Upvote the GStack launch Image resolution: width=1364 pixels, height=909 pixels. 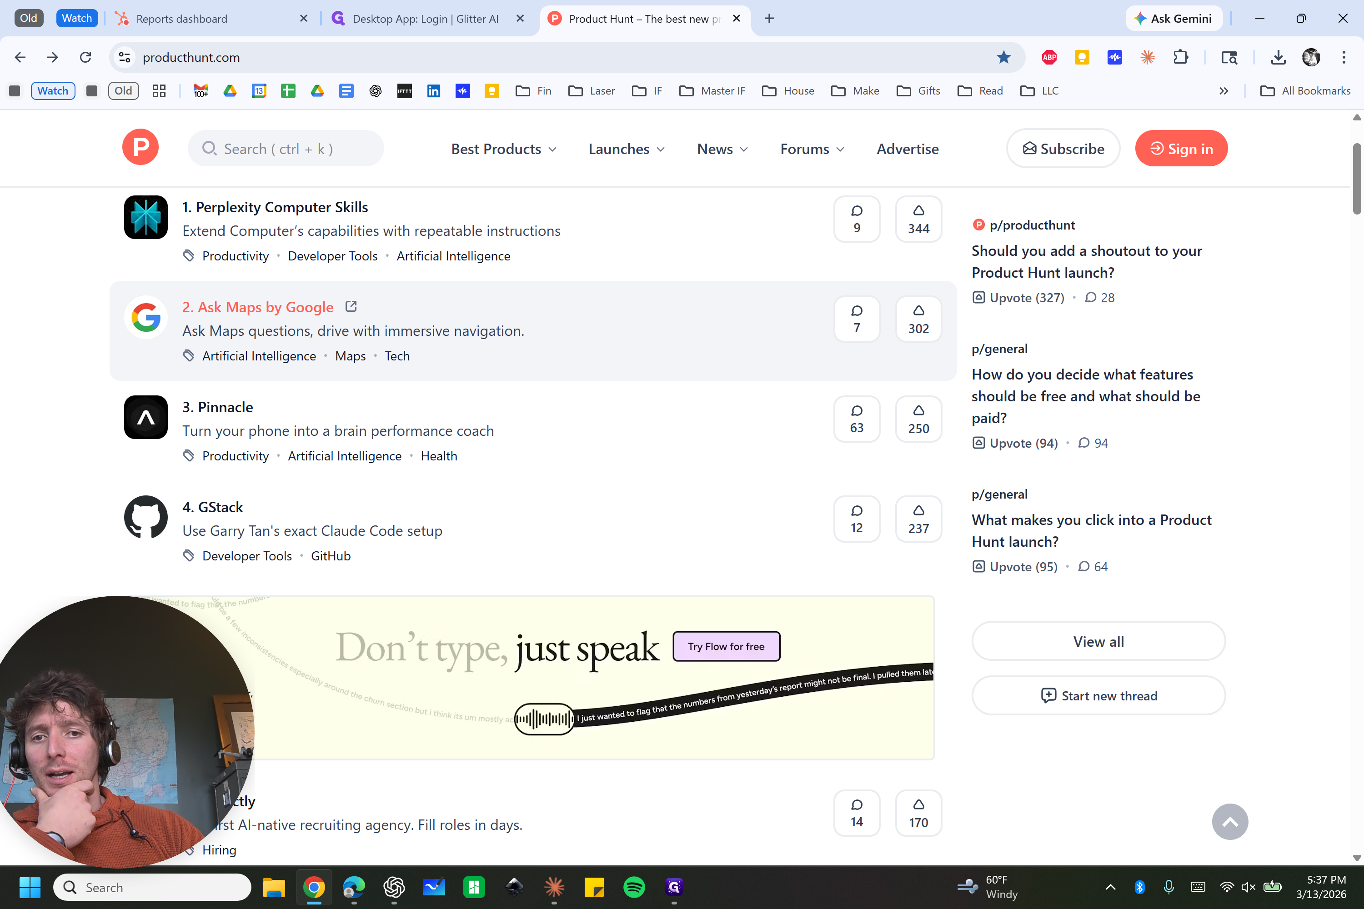pos(918,519)
